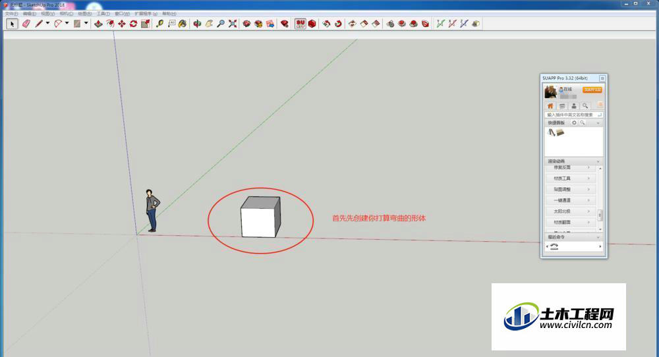Screen dimensions: 659x357
Task: Open the Extensions menu (扩展程序)
Action: [146, 14]
